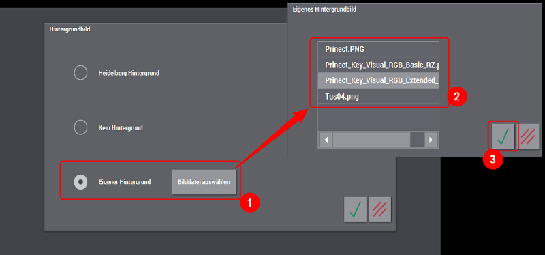Select the Heidelberg Hintergrund radio button
The image size is (545, 255).
pos(80,73)
